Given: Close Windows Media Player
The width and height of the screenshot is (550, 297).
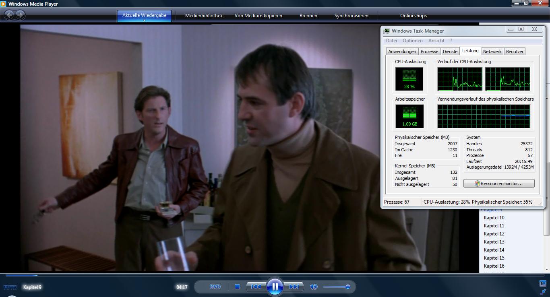Looking at the screenshot, I should point(540,3).
